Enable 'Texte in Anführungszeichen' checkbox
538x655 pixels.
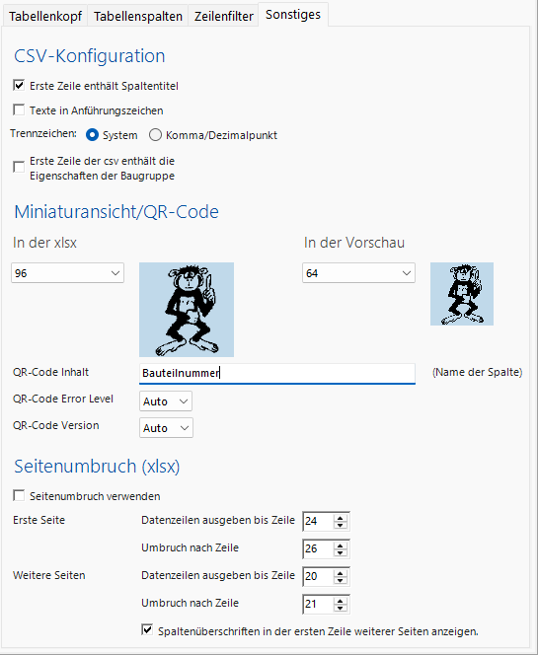[x=19, y=110]
